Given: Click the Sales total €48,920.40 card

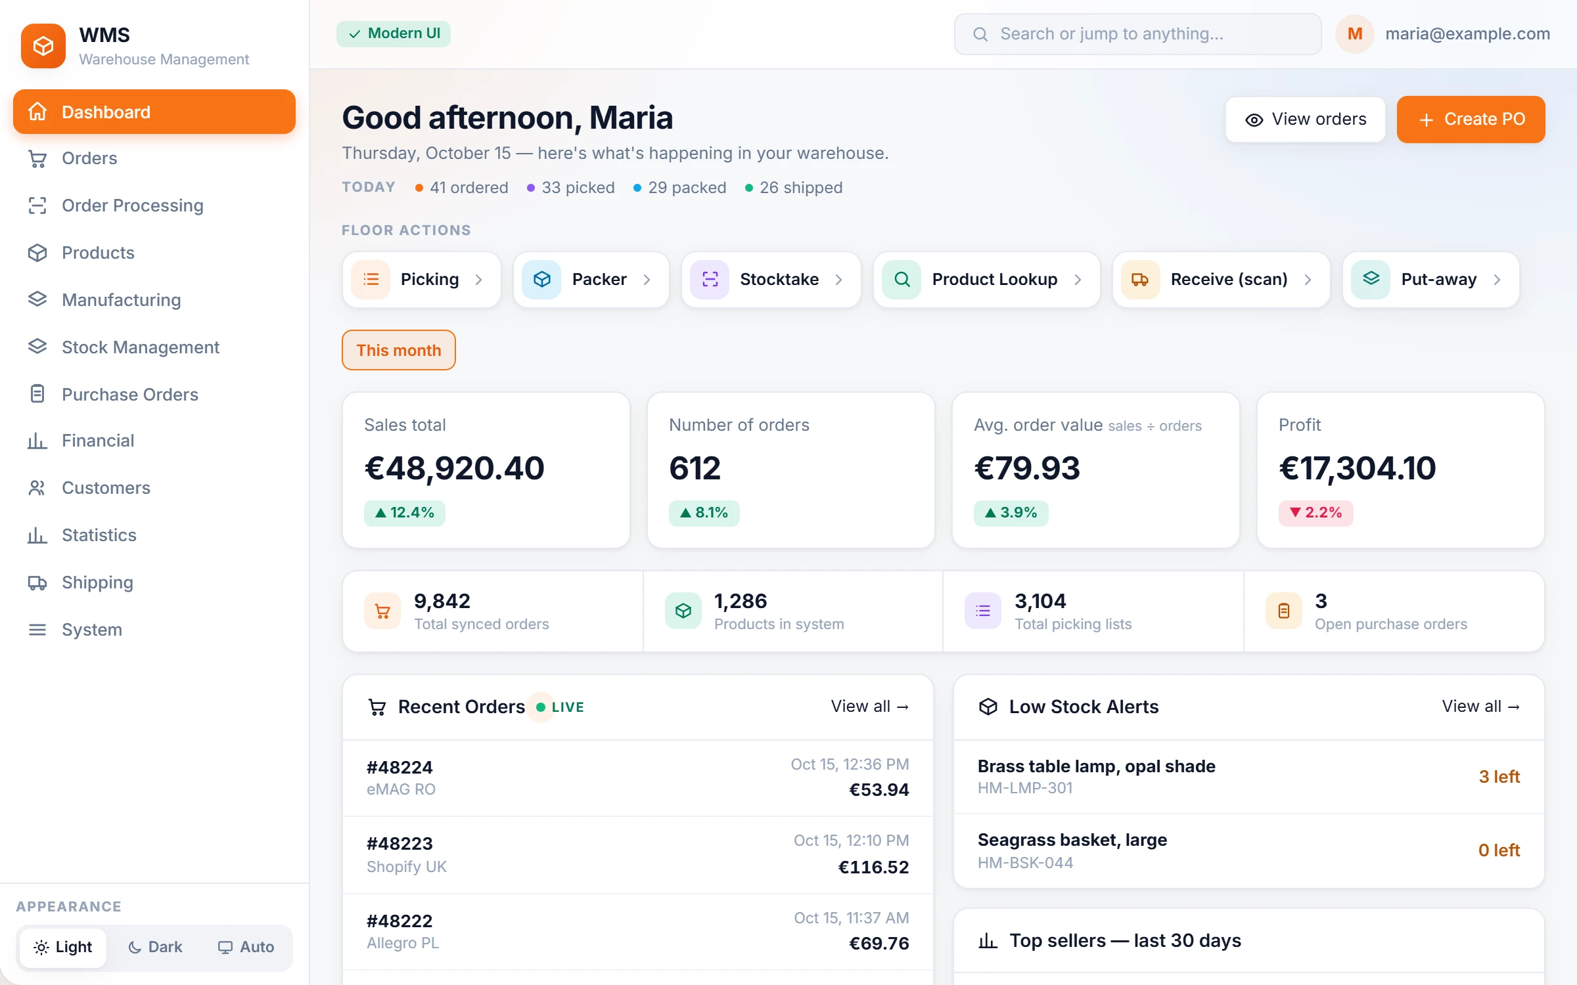Looking at the screenshot, I should tap(486, 470).
